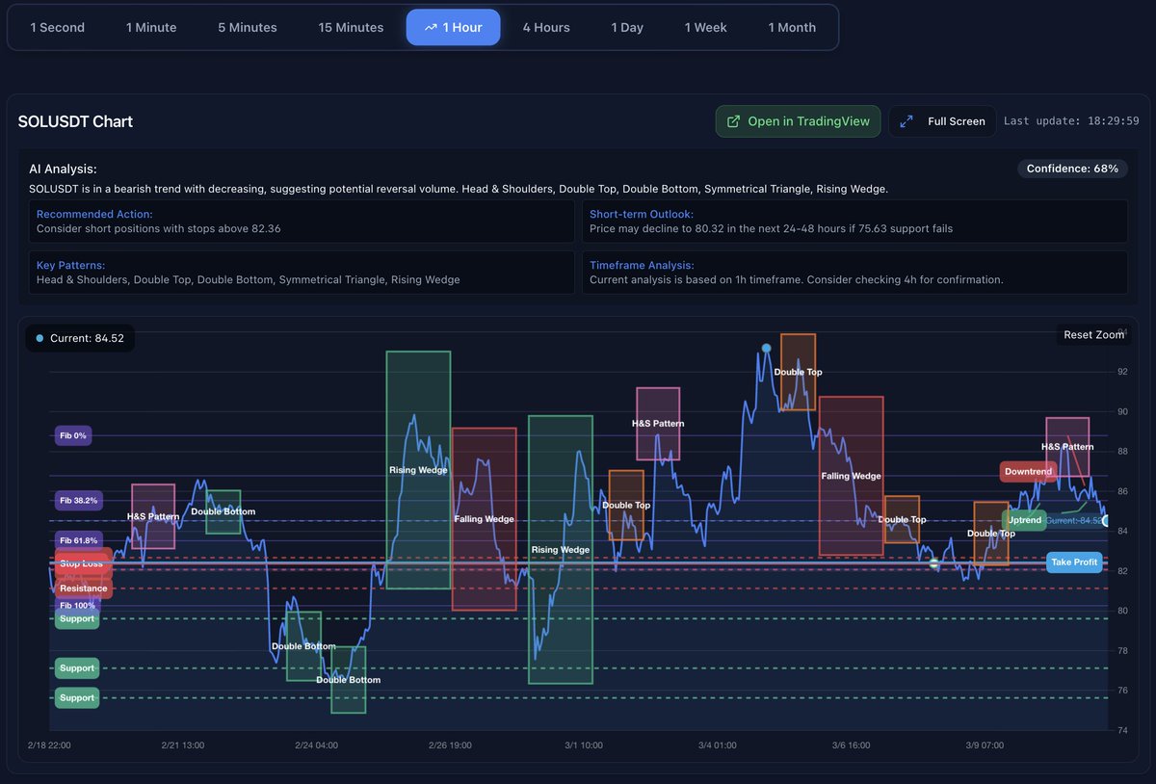Select the green Uptrend label

coord(1024,520)
